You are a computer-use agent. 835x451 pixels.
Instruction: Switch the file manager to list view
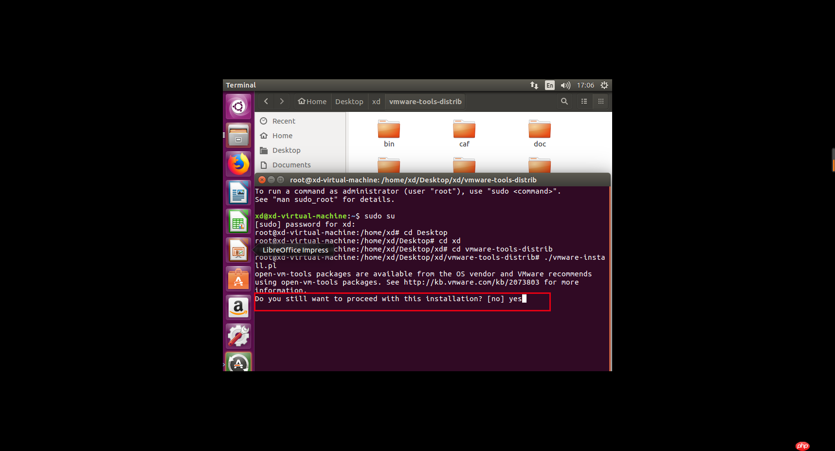tap(584, 101)
